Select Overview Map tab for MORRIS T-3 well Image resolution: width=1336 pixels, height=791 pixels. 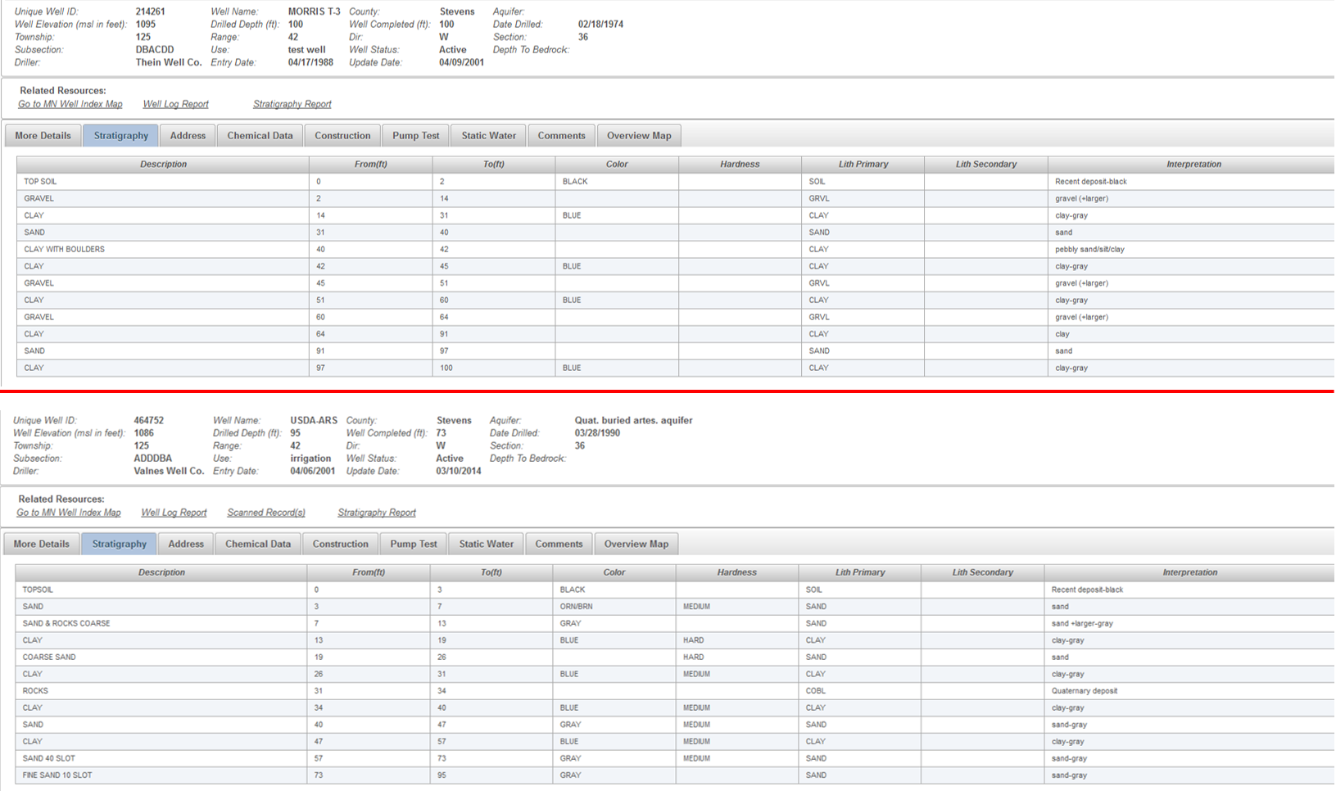click(x=638, y=136)
